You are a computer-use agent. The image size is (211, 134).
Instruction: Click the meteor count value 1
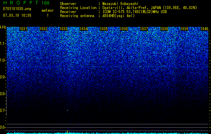click(48, 15)
